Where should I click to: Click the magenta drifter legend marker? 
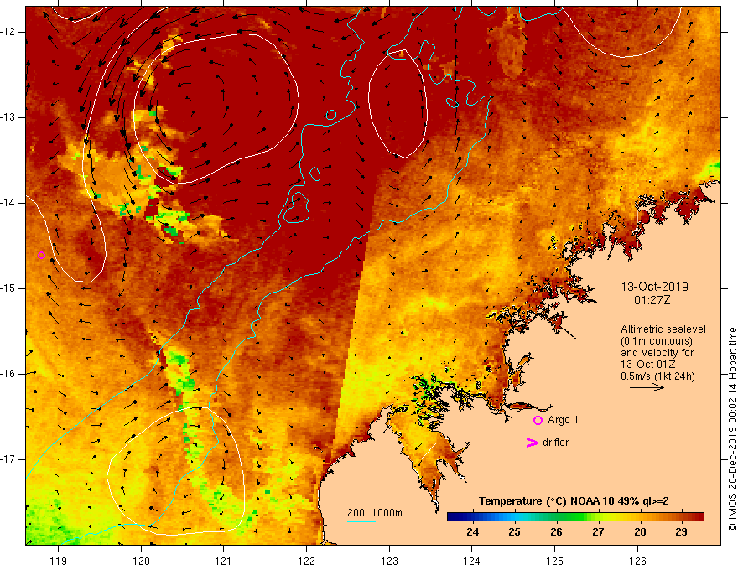(532, 443)
